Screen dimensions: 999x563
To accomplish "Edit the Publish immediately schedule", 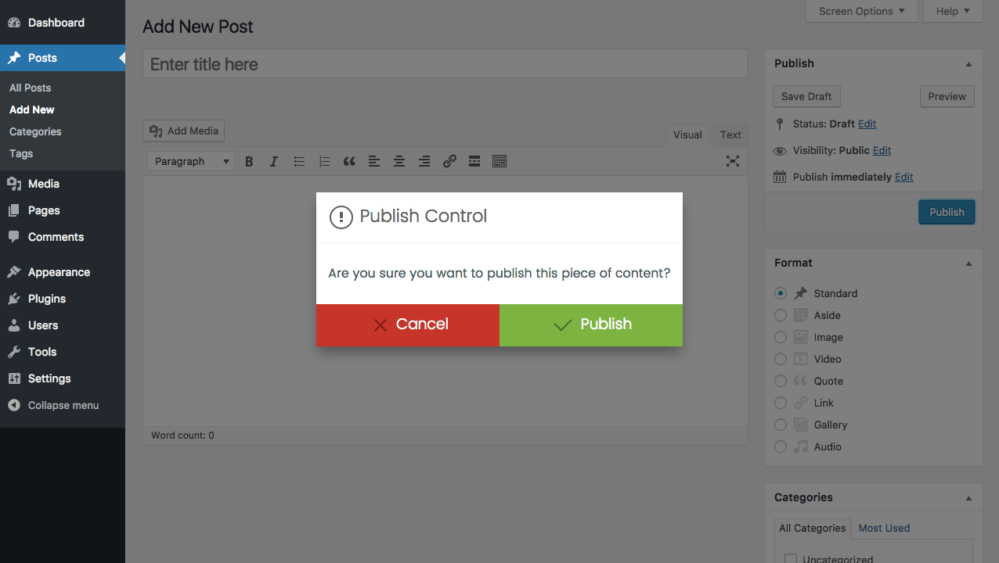I will point(904,177).
